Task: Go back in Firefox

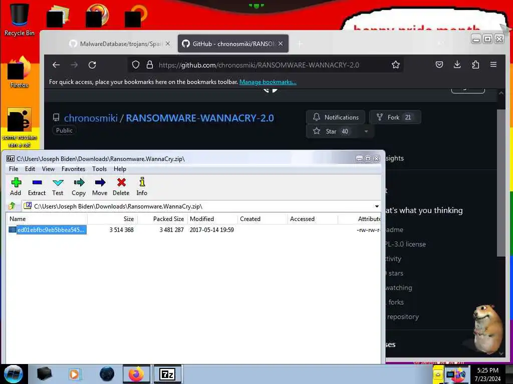Action: tap(56, 64)
